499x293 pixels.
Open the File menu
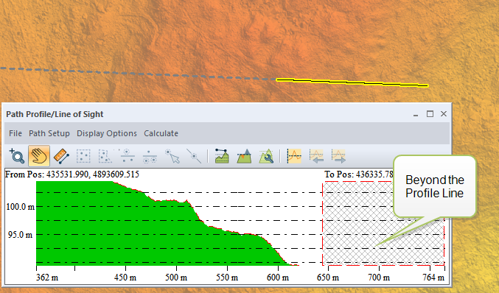click(x=15, y=133)
